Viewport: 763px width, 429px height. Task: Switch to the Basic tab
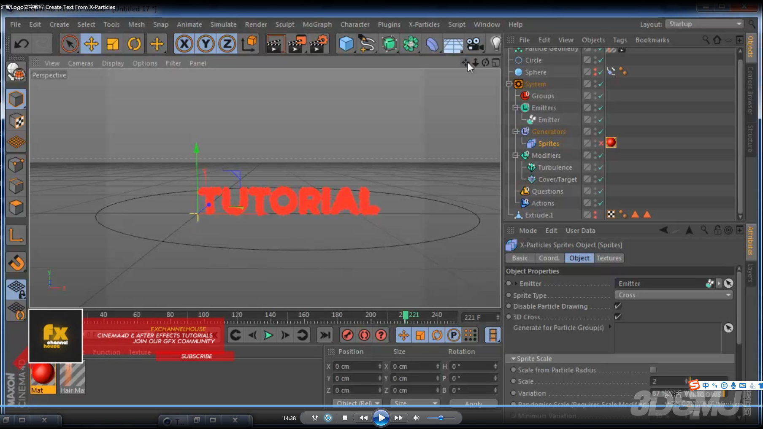pos(520,258)
